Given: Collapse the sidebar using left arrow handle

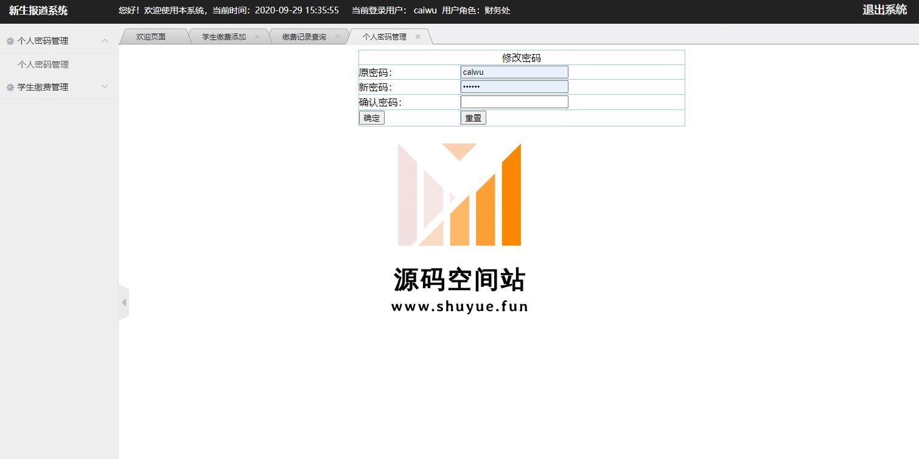Looking at the screenshot, I should coord(124,302).
